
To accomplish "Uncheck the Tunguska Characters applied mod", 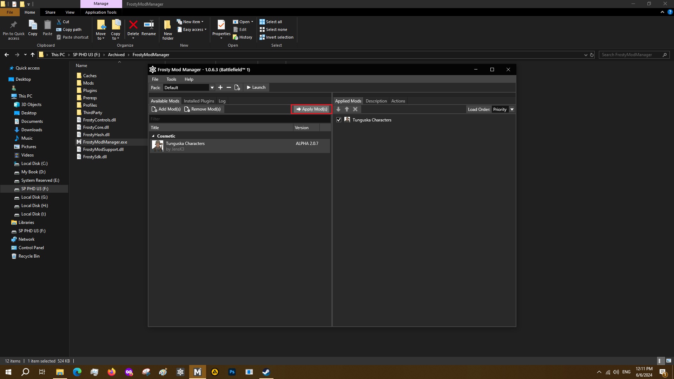I will [x=339, y=120].
